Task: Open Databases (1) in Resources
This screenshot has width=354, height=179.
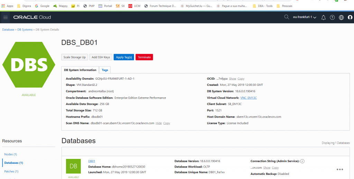Action: [x=13, y=163]
